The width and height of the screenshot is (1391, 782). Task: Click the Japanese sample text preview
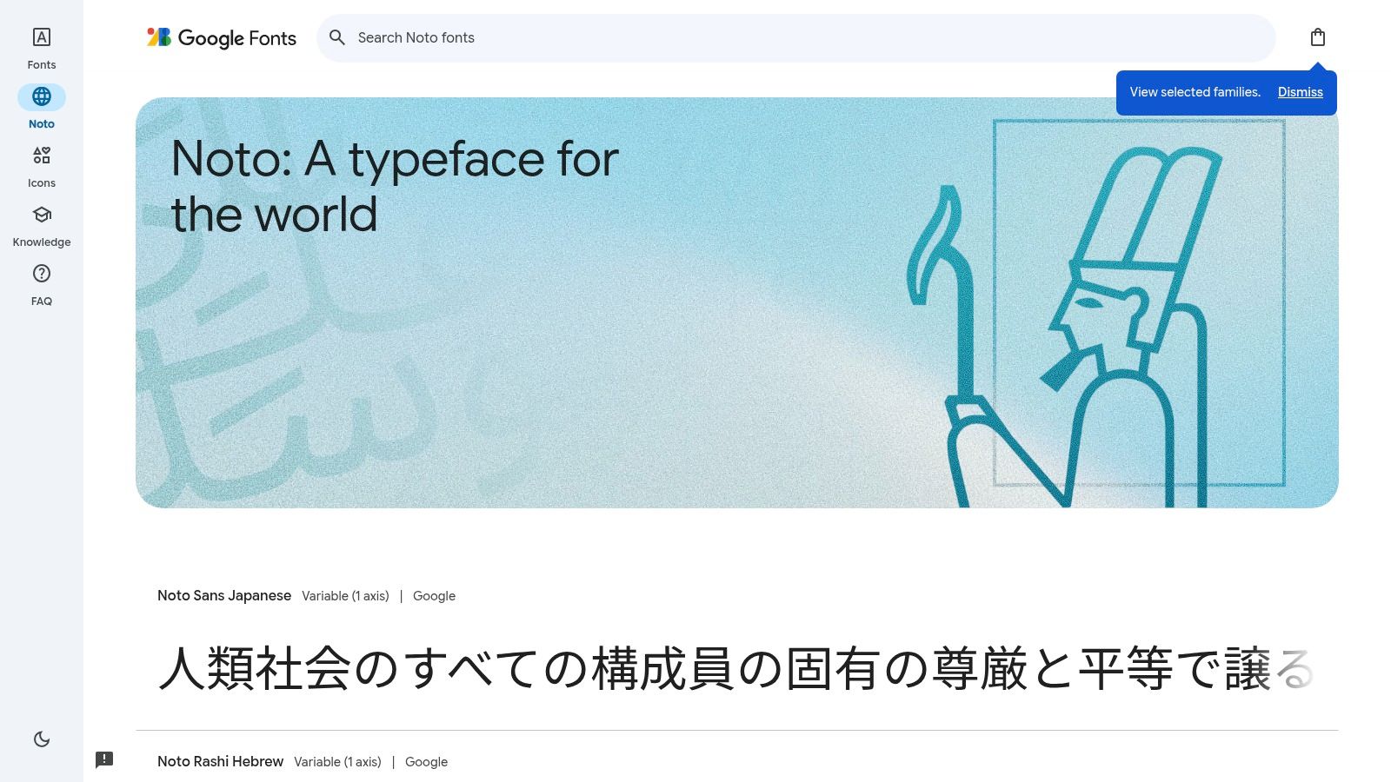point(735,669)
